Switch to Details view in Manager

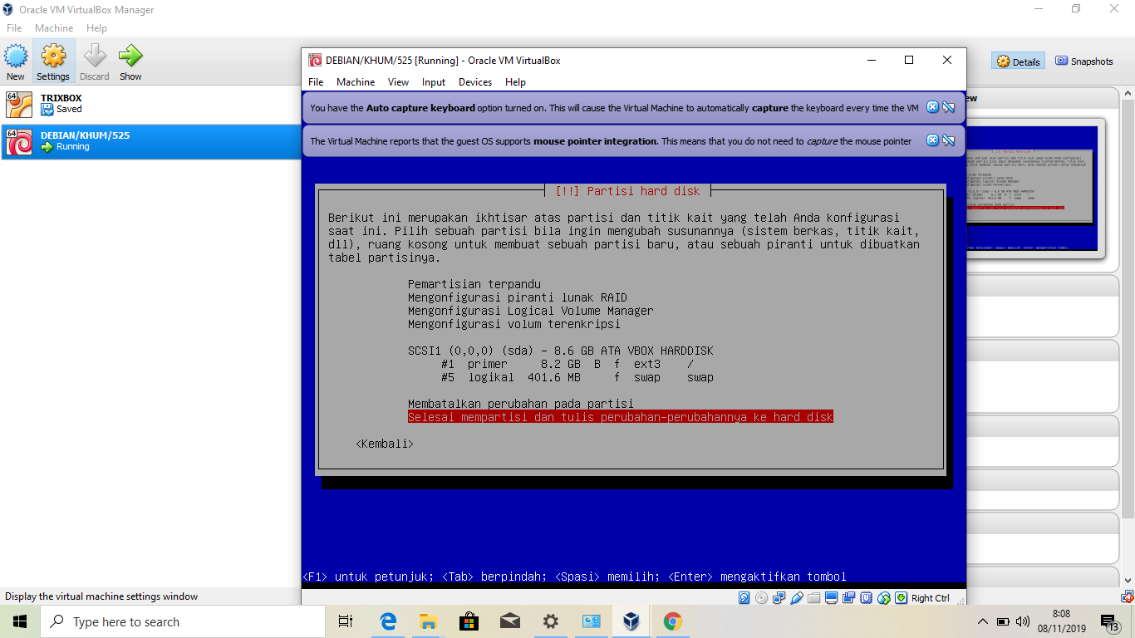tap(1019, 61)
